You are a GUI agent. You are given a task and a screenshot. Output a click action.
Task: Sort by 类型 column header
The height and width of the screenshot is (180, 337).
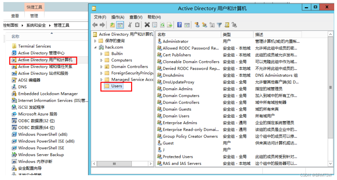tap(237, 35)
